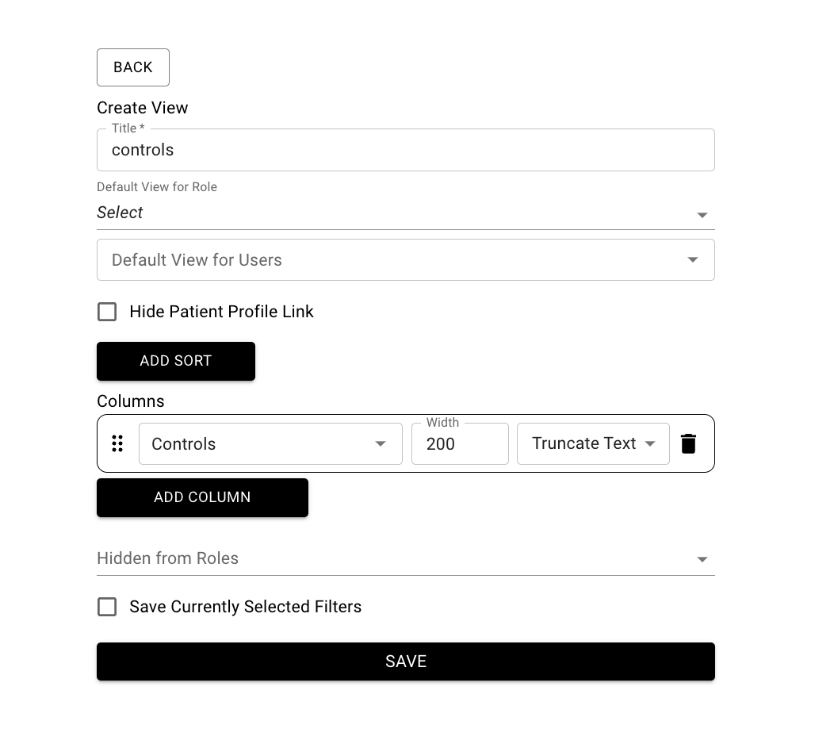Click the BACK button
Image resolution: width=834 pixels, height=744 pixels.
[132, 67]
